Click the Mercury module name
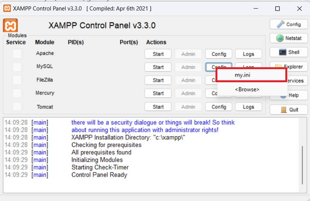 [45, 93]
